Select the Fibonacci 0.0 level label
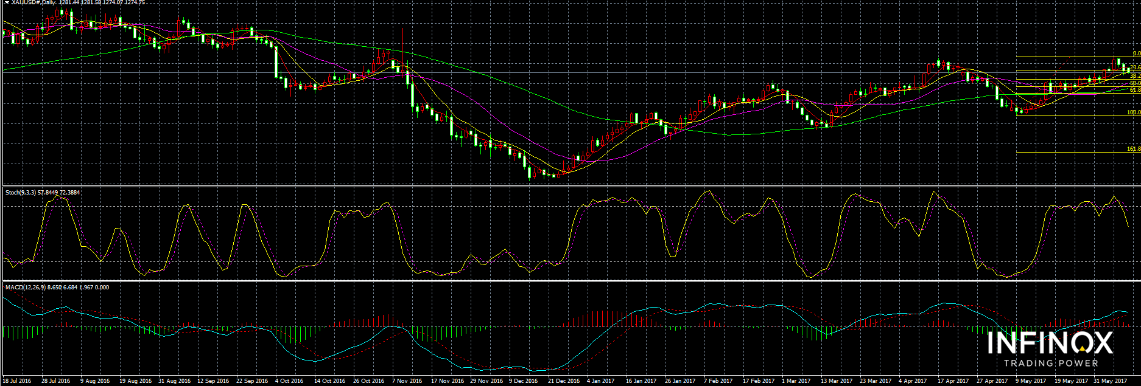This screenshot has width=1141, height=386. click(1136, 54)
